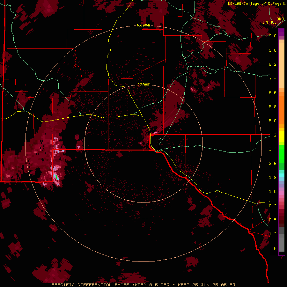This screenshot has width=287, height=287.
Task: Click the -1.3 scale value
Action: (x=271, y=234)
